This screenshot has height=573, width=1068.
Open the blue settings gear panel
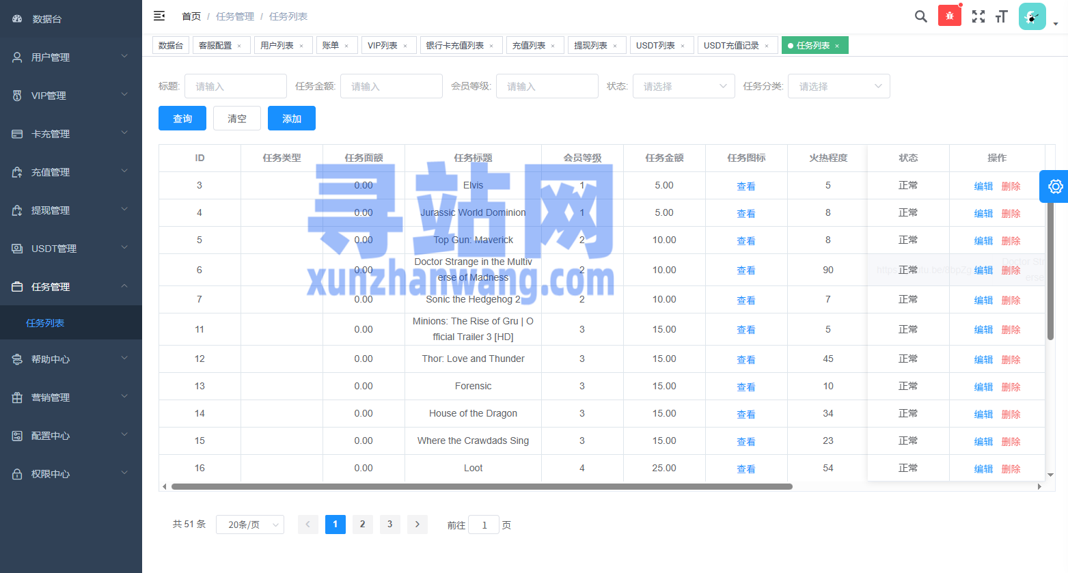coord(1054,186)
